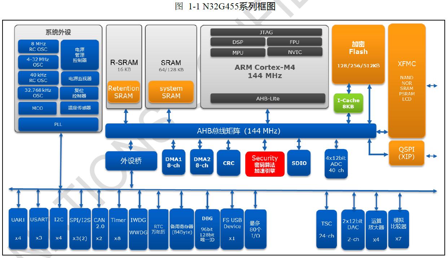The width and height of the screenshot is (448, 258).
Task: Click the DMA1 8-ch block
Action: click(174, 162)
